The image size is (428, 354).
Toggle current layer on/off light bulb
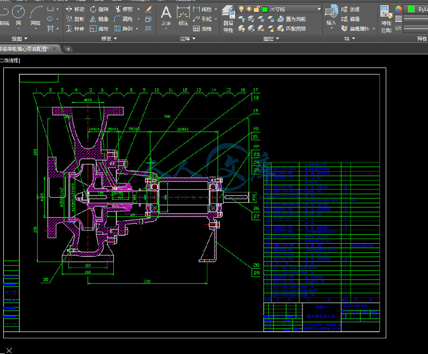click(x=241, y=10)
